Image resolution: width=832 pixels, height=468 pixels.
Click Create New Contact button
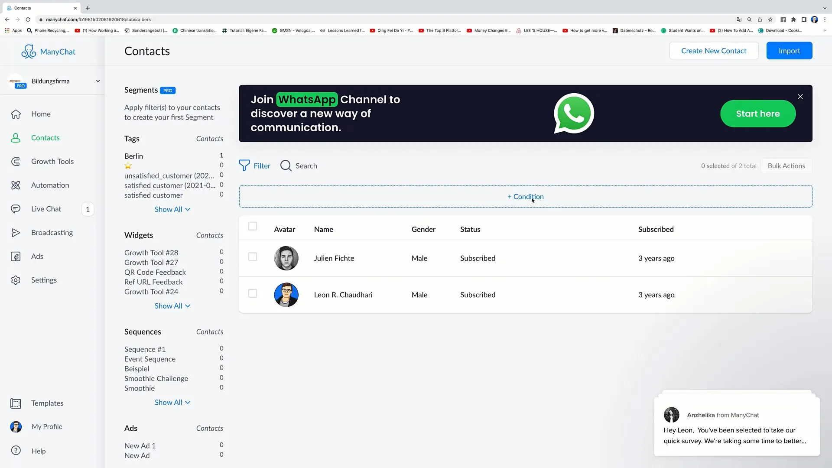coord(714,51)
